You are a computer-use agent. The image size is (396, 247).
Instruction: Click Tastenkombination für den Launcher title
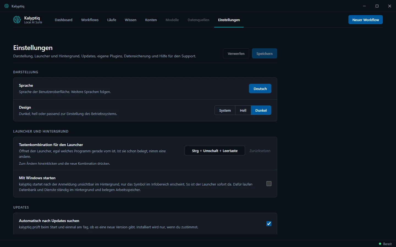coord(51,145)
